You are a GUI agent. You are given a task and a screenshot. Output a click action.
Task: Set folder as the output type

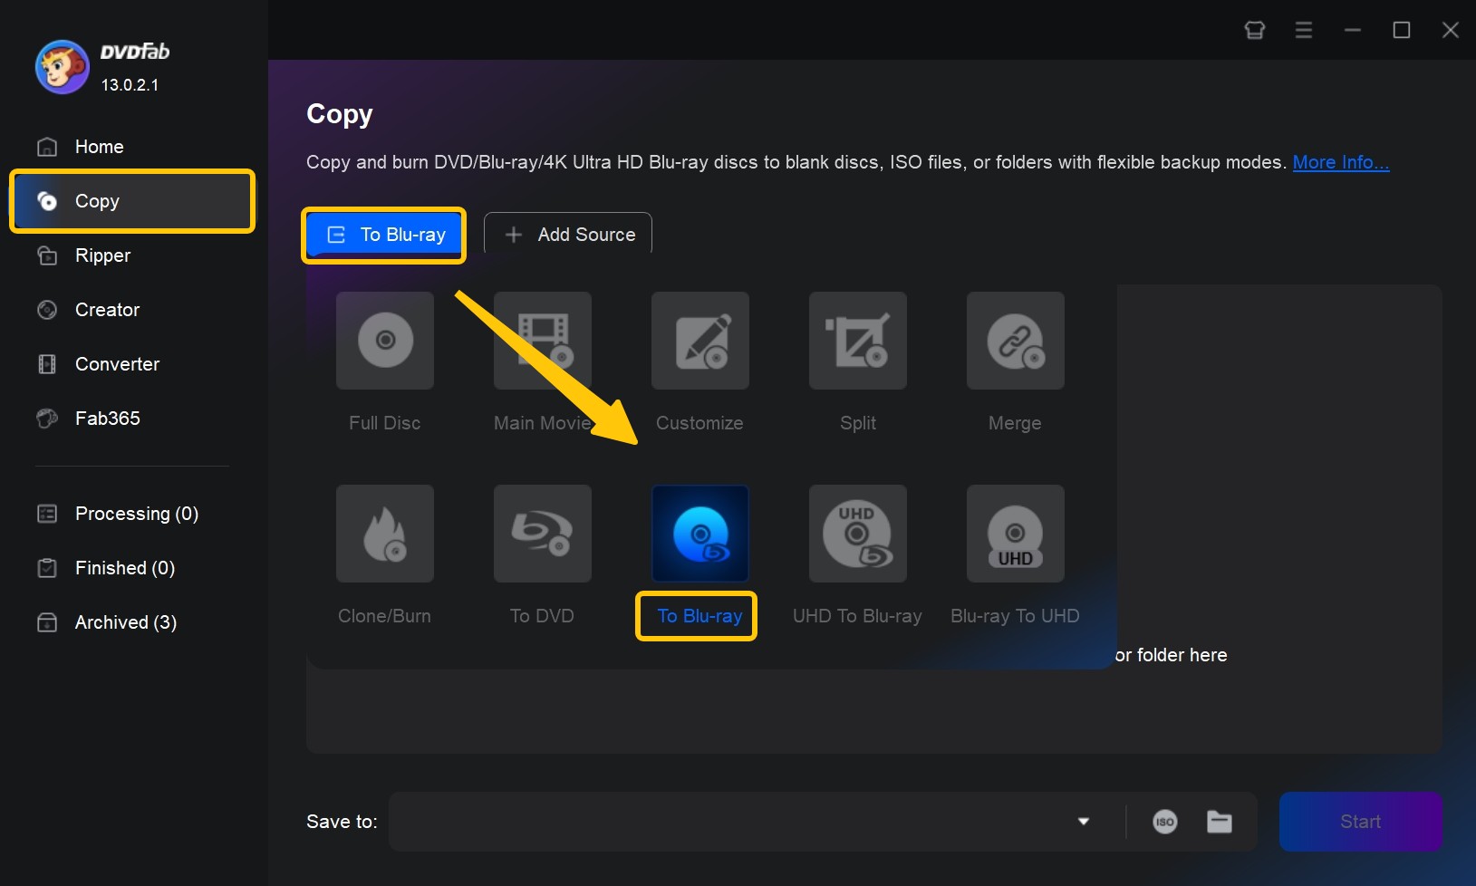1219,822
